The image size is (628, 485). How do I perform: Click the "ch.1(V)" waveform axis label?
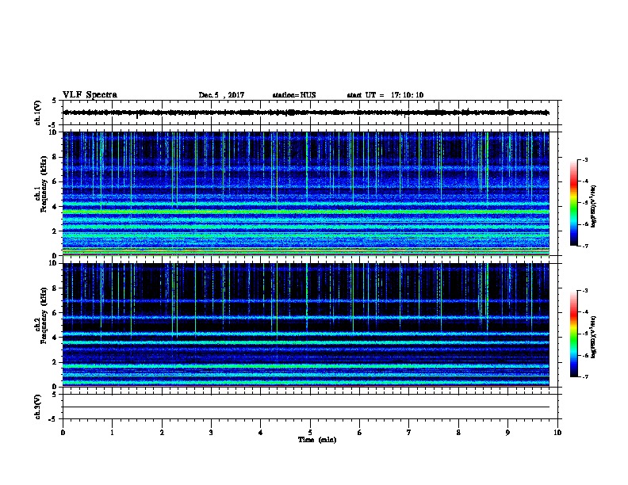point(38,113)
